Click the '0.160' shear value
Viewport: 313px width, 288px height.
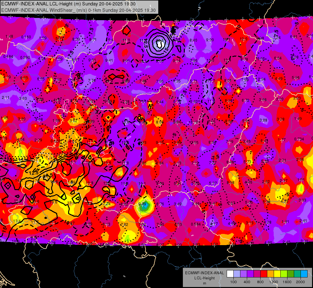(x=26, y=37)
